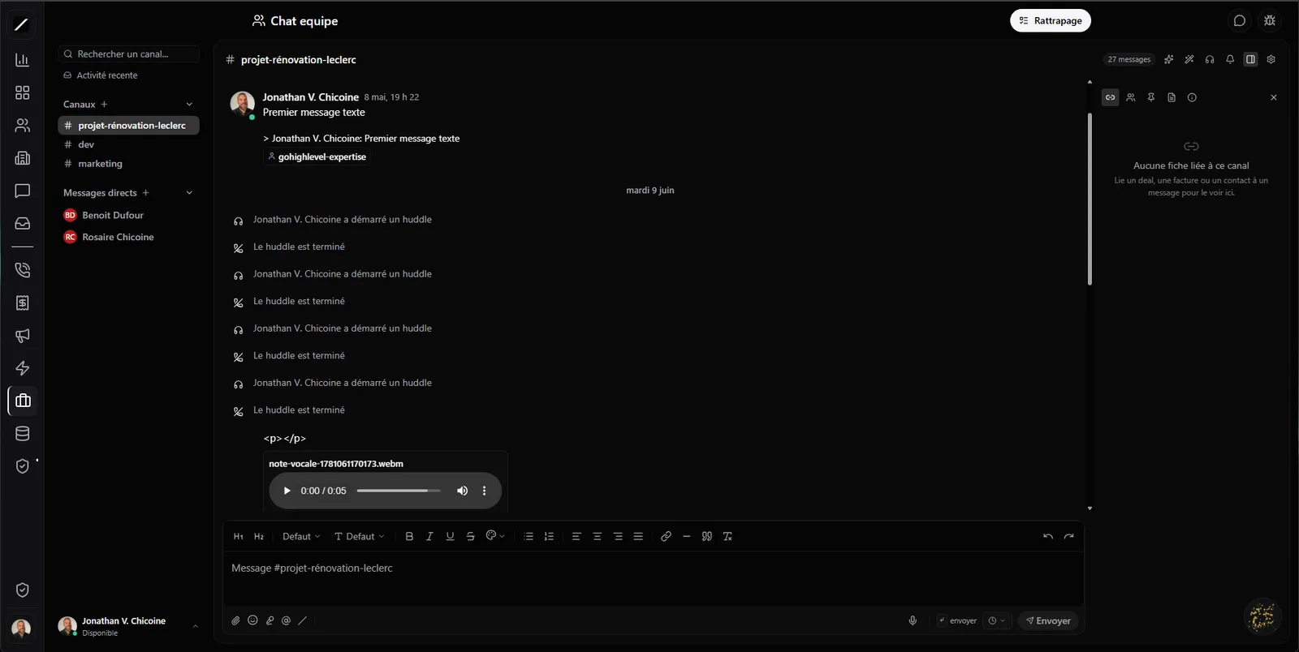Attach a file with the paperclip

click(x=235, y=620)
